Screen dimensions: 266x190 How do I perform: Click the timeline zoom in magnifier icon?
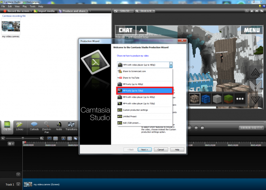(42, 138)
